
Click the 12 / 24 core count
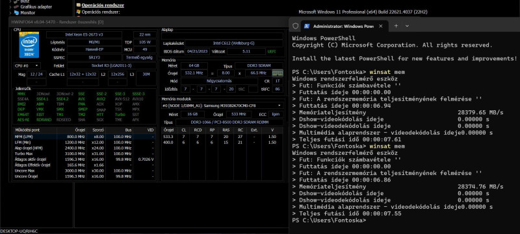36,75
